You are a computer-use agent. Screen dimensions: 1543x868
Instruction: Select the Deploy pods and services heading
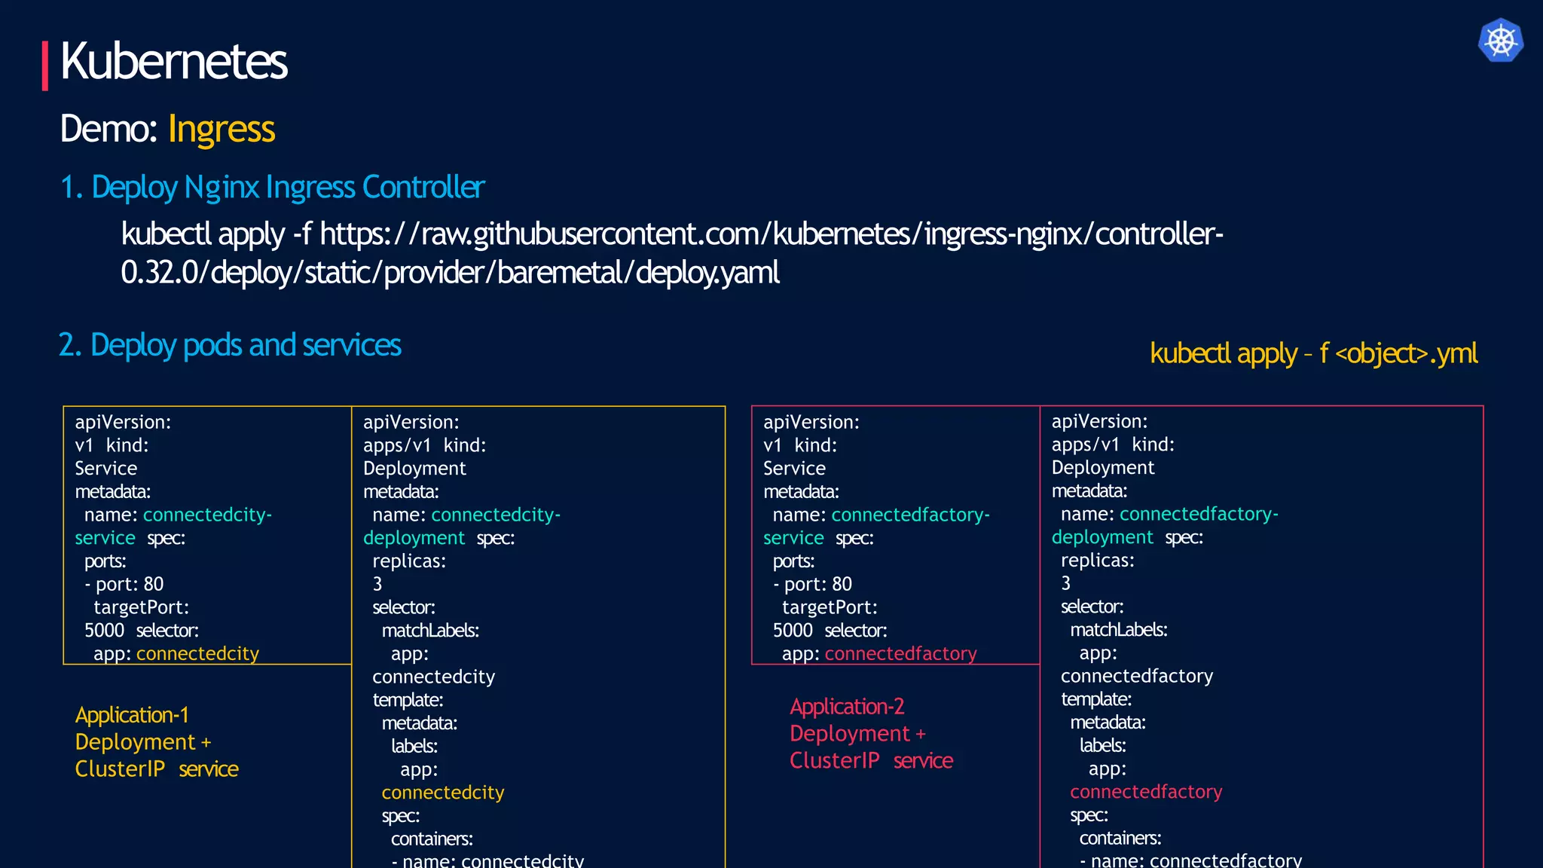[230, 345]
